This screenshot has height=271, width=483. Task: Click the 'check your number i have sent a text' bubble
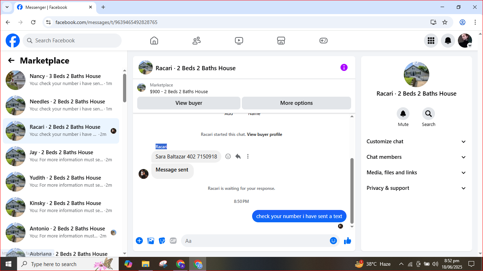click(x=299, y=216)
